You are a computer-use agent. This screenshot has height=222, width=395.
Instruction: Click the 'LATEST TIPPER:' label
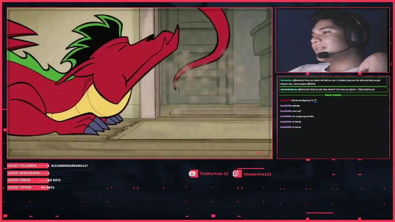[20, 187]
